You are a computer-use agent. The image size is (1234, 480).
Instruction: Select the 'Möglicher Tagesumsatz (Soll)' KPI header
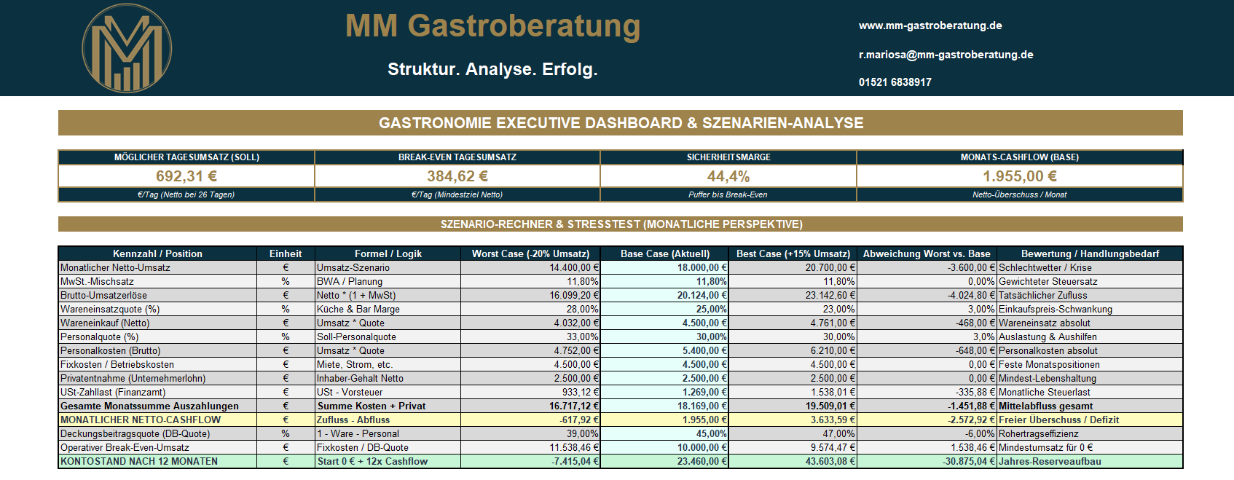[x=186, y=157]
